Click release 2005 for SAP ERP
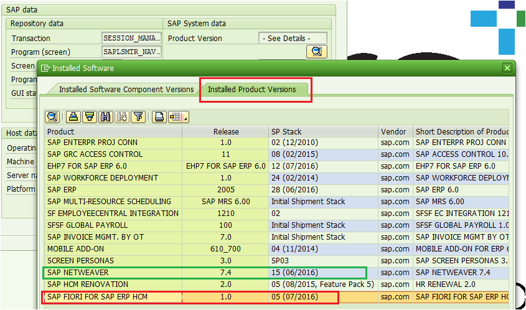The height and width of the screenshot is (310, 526). (225, 190)
